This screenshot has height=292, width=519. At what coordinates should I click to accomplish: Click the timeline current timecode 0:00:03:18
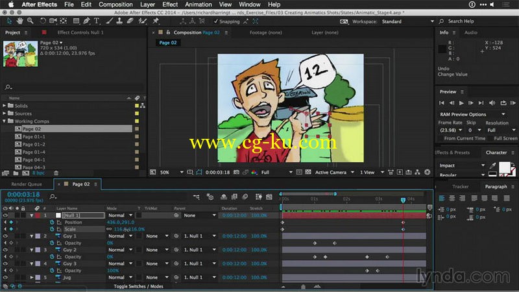tap(23, 194)
